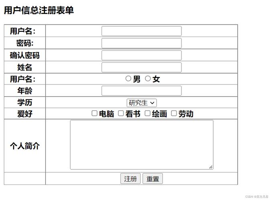Tick the 绘画 hobby checkbox
Image resolution: width=273 pixels, height=201 pixels.
147,113
